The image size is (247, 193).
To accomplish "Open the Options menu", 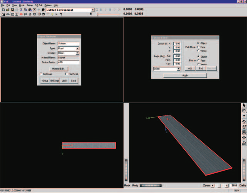I will [48, 5].
